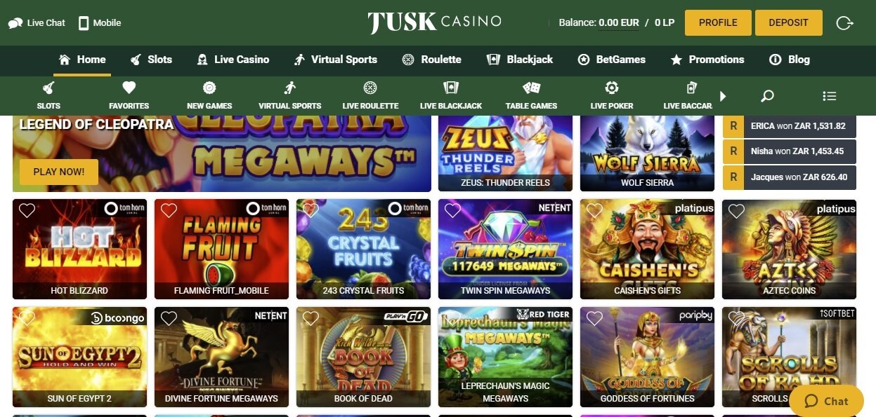The height and width of the screenshot is (417, 876).
Task: Click the logout icon beside Deposit
Action: (844, 23)
